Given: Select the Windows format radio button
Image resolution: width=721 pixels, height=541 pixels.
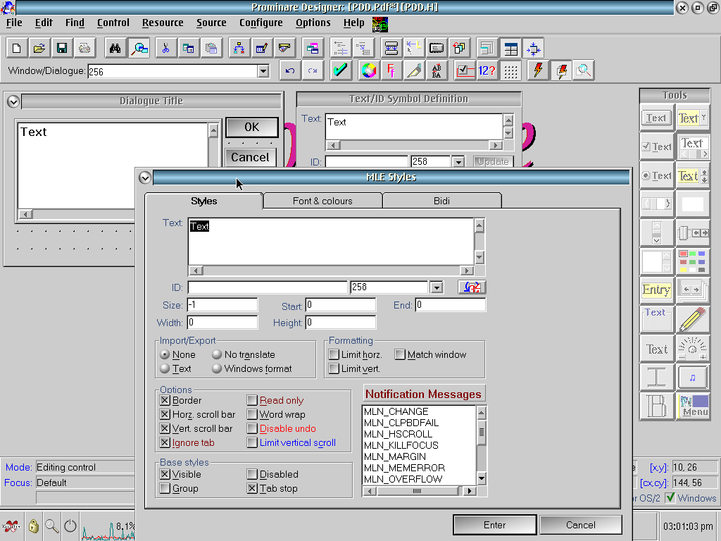Looking at the screenshot, I should (x=217, y=369).
